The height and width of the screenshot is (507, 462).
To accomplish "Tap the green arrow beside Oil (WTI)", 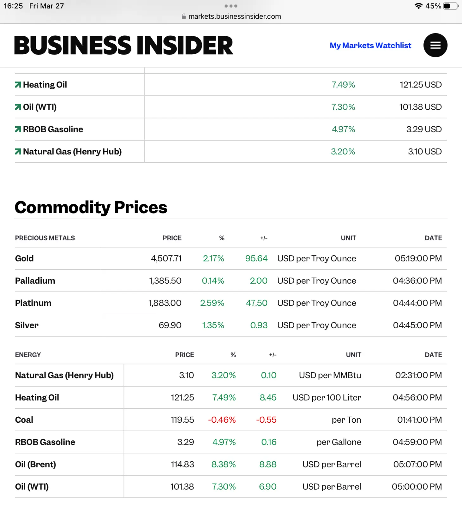I will click(x=18, y=107).
